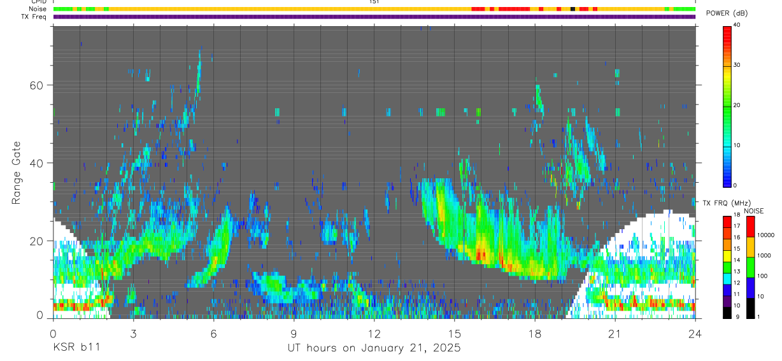This screenshot has height=361, width=782.
Task: Click the 18 label on the TX FRQ scale
Action: 737,216
